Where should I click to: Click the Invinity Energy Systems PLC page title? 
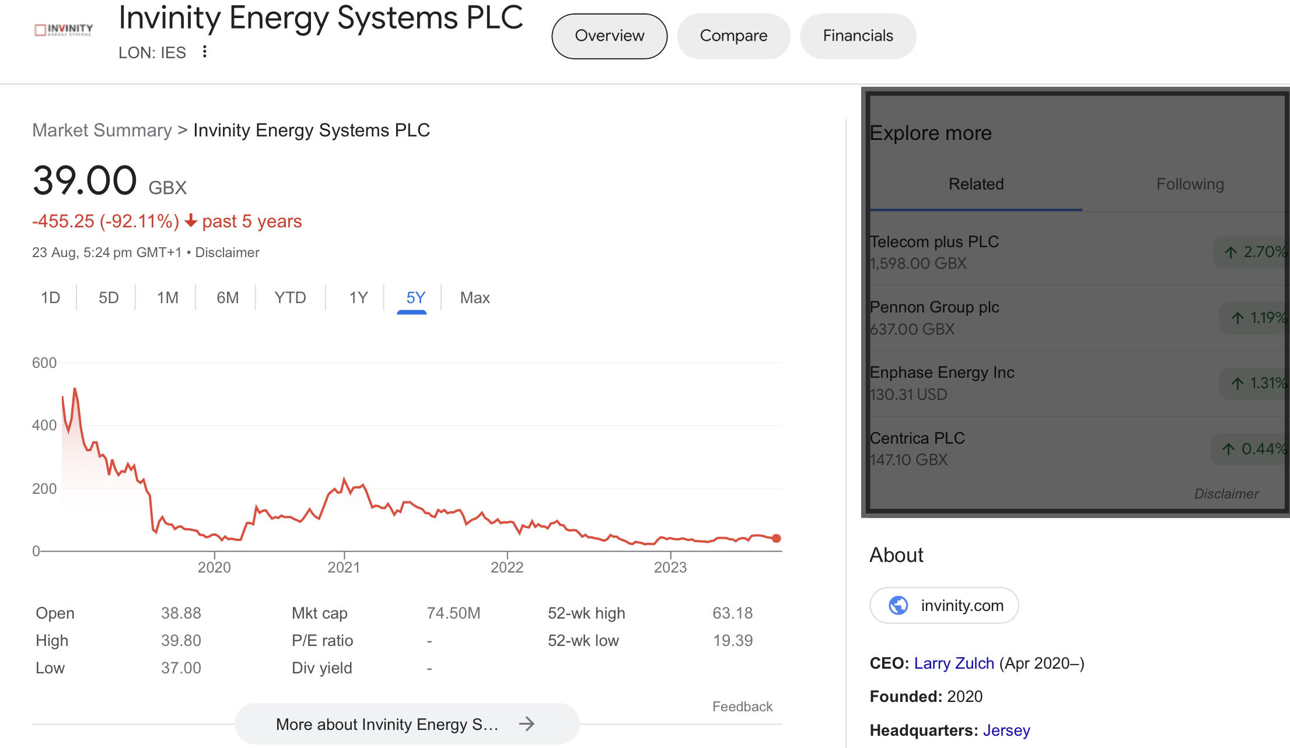[x=321, y=18]
